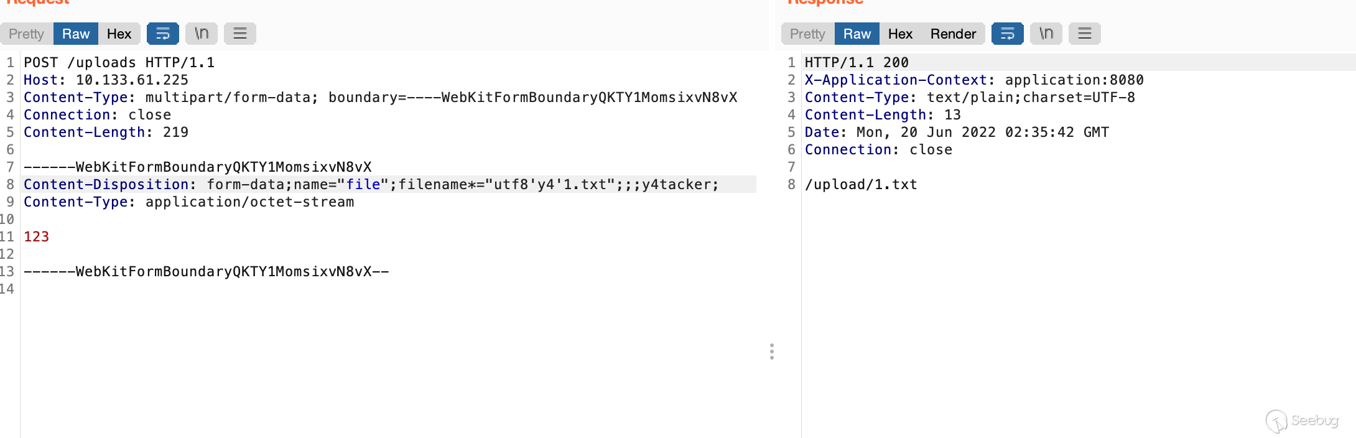The image size is (1356, 438).
Task: Click the POST /uploads request line
Action: [x=119, y=63]
